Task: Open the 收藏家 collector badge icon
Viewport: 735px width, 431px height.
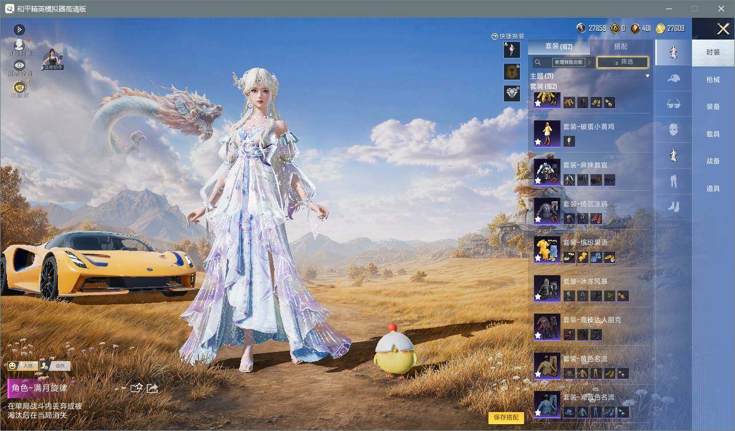Action: pos(19,88)
